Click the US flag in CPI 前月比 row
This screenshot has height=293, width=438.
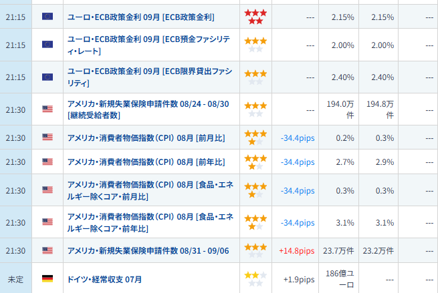tap(47, 137)
